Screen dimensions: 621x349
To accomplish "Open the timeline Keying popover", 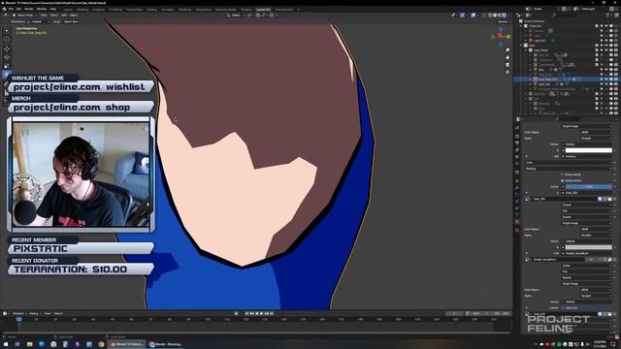I will click(x=34, y=313).
